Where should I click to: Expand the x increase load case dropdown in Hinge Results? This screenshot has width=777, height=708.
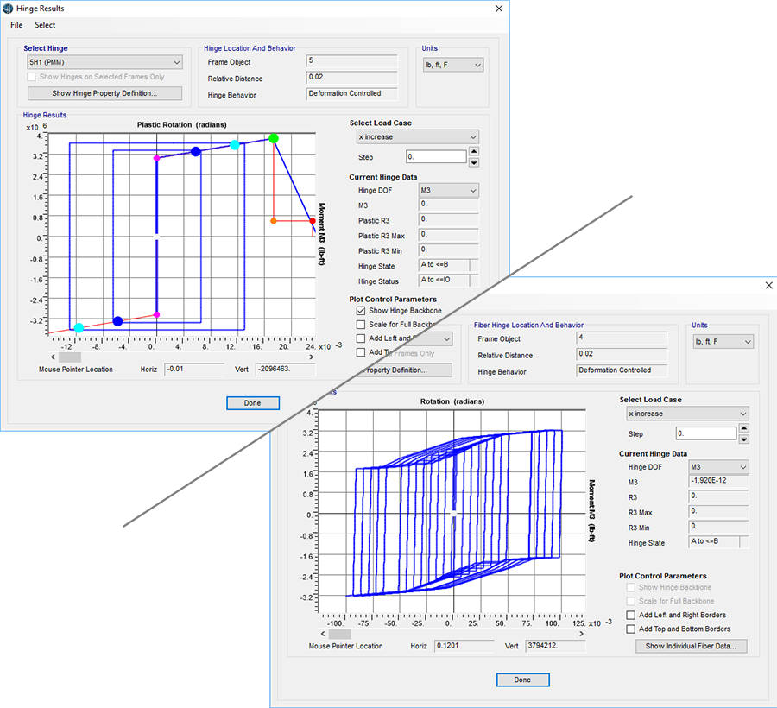pos(418,137)
